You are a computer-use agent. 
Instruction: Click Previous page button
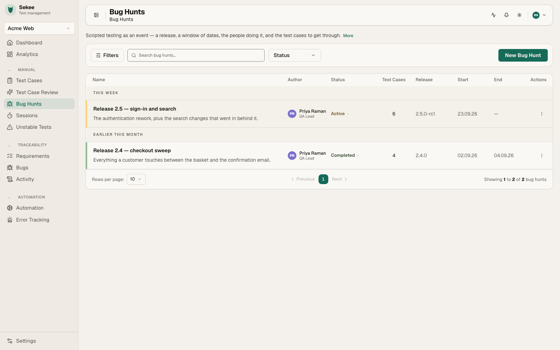pos(303,179)
